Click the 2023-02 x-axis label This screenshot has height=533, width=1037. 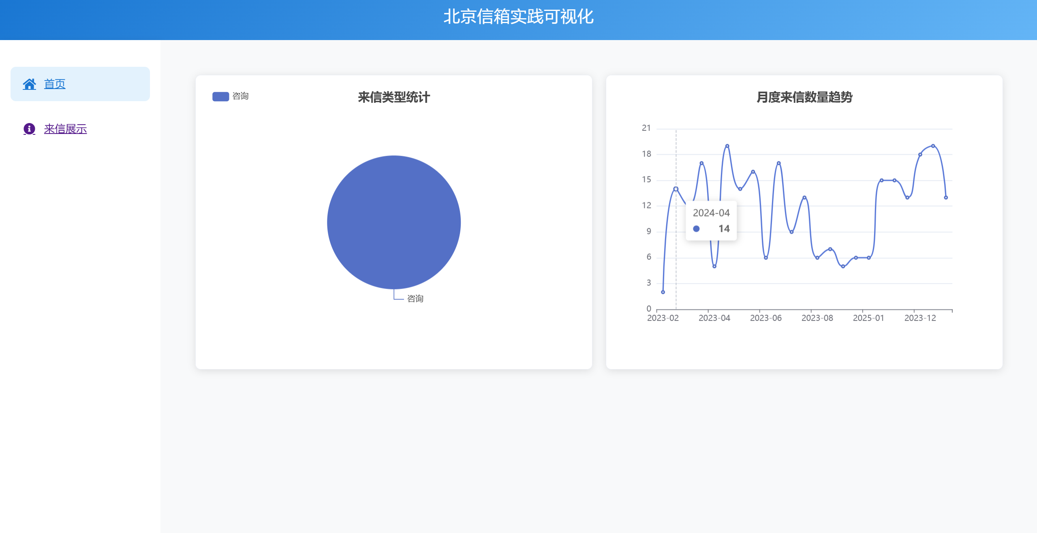tap(663, 318)
